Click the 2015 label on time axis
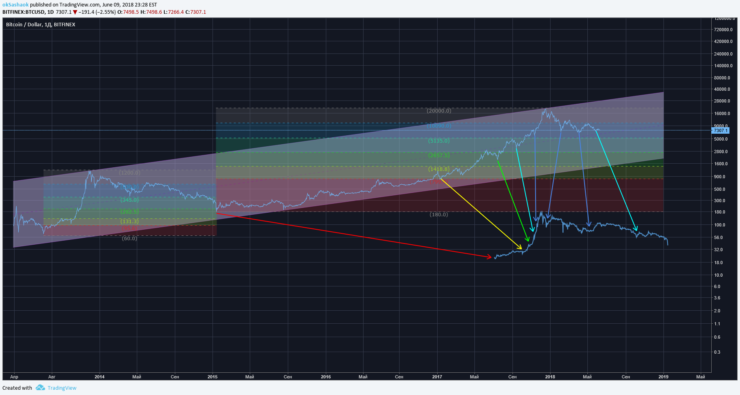The height and width of the screenshot is (395, 740). click(x=213, y=377)
